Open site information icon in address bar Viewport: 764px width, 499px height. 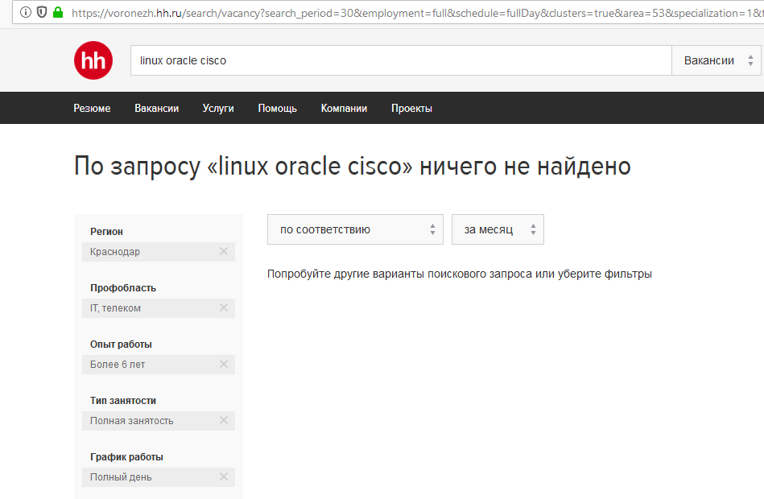click(x=25, y=12)
